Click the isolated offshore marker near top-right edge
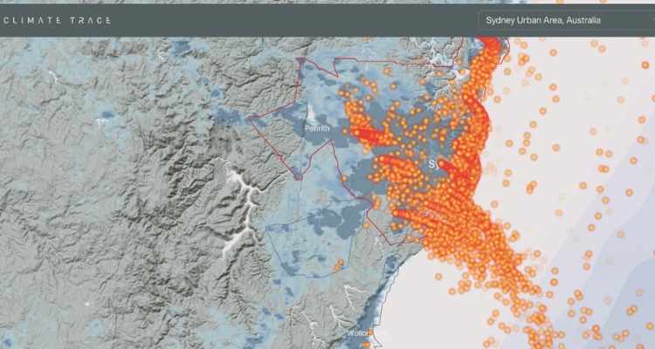655x349 pixels. tap(645, 64)
